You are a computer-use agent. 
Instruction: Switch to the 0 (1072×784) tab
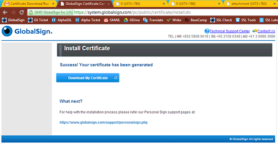click(141, 4)
